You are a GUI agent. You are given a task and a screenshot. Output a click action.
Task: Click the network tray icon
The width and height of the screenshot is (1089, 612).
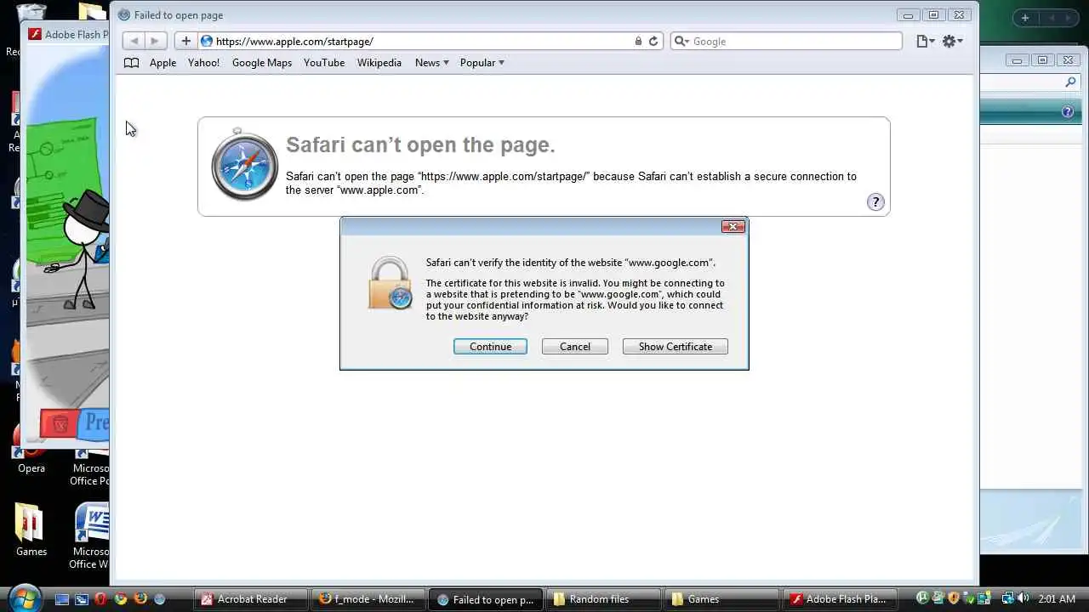point(1007,598)
